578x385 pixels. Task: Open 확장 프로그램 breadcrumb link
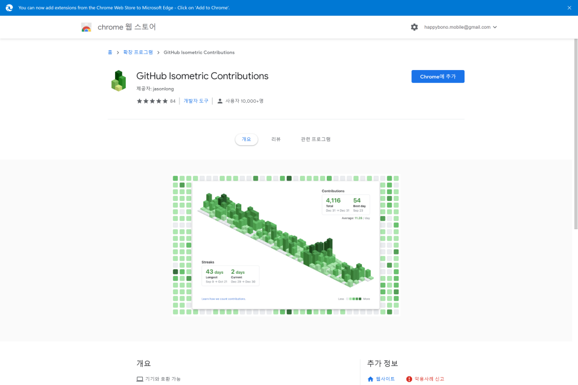(138, 53)
